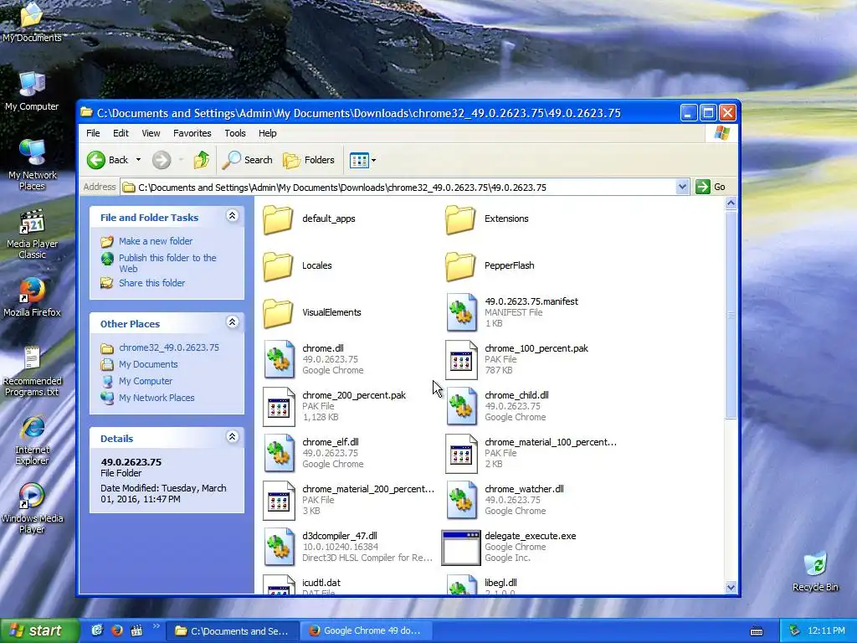857x643 pixels.
Task: Switch to Google Chrome 49 taskbar window
Action: point(366,630)
